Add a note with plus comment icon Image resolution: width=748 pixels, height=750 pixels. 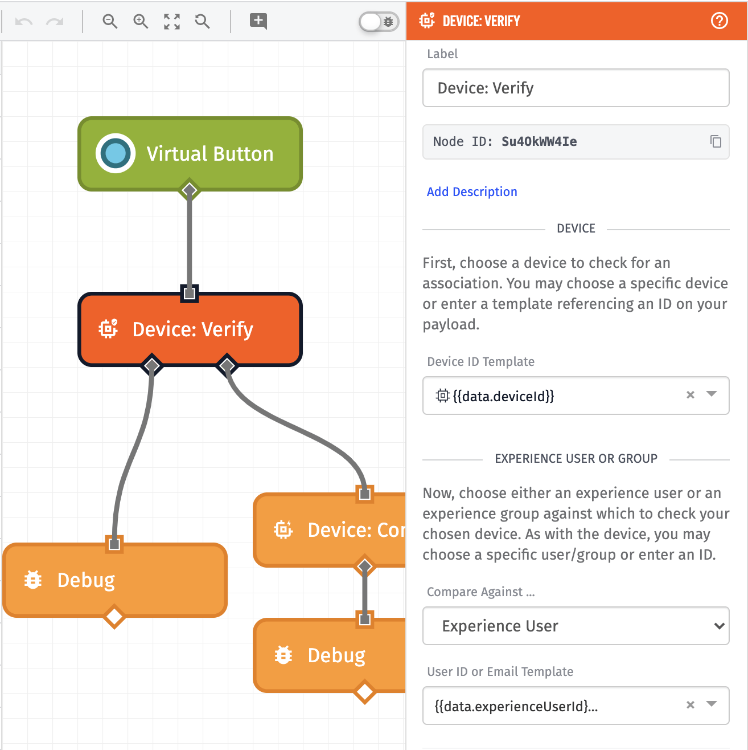258,21
